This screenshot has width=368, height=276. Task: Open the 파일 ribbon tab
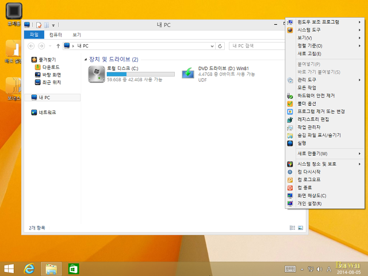34,34
